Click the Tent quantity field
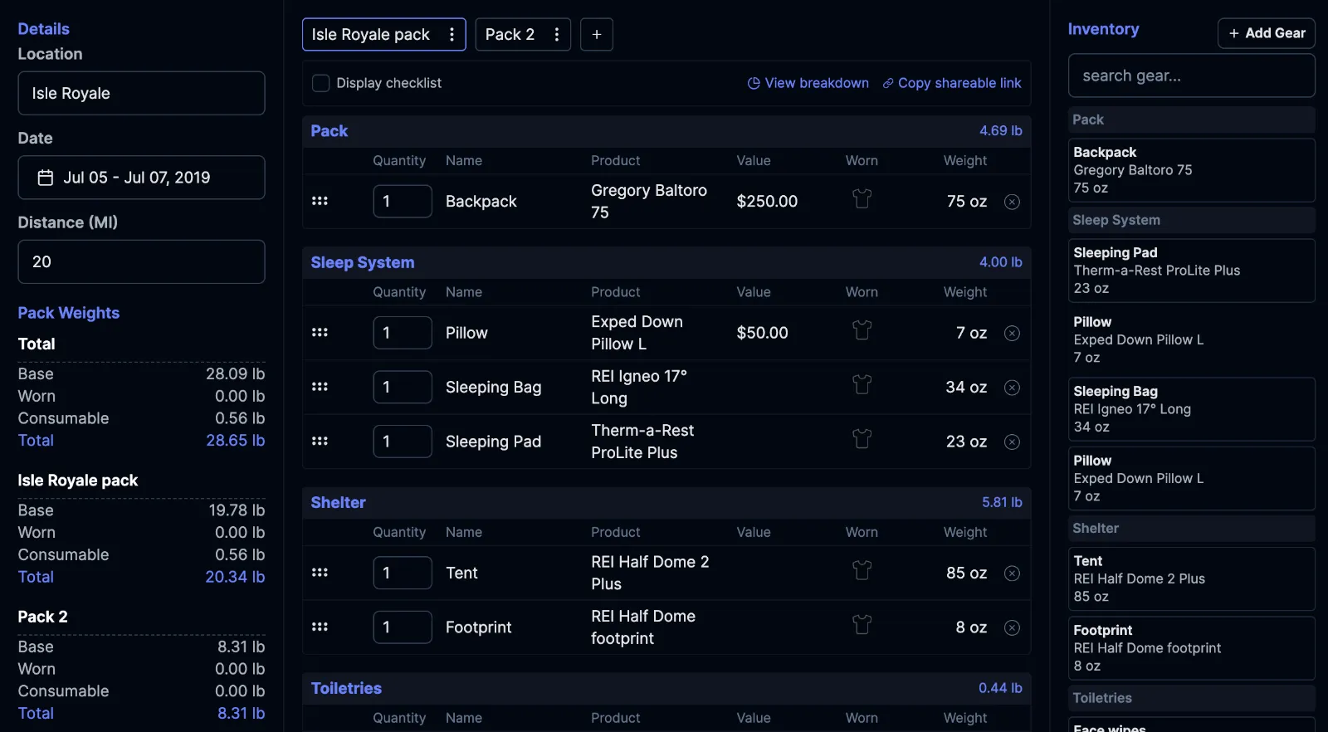The image size is (1328, 732). coord(403,573)
